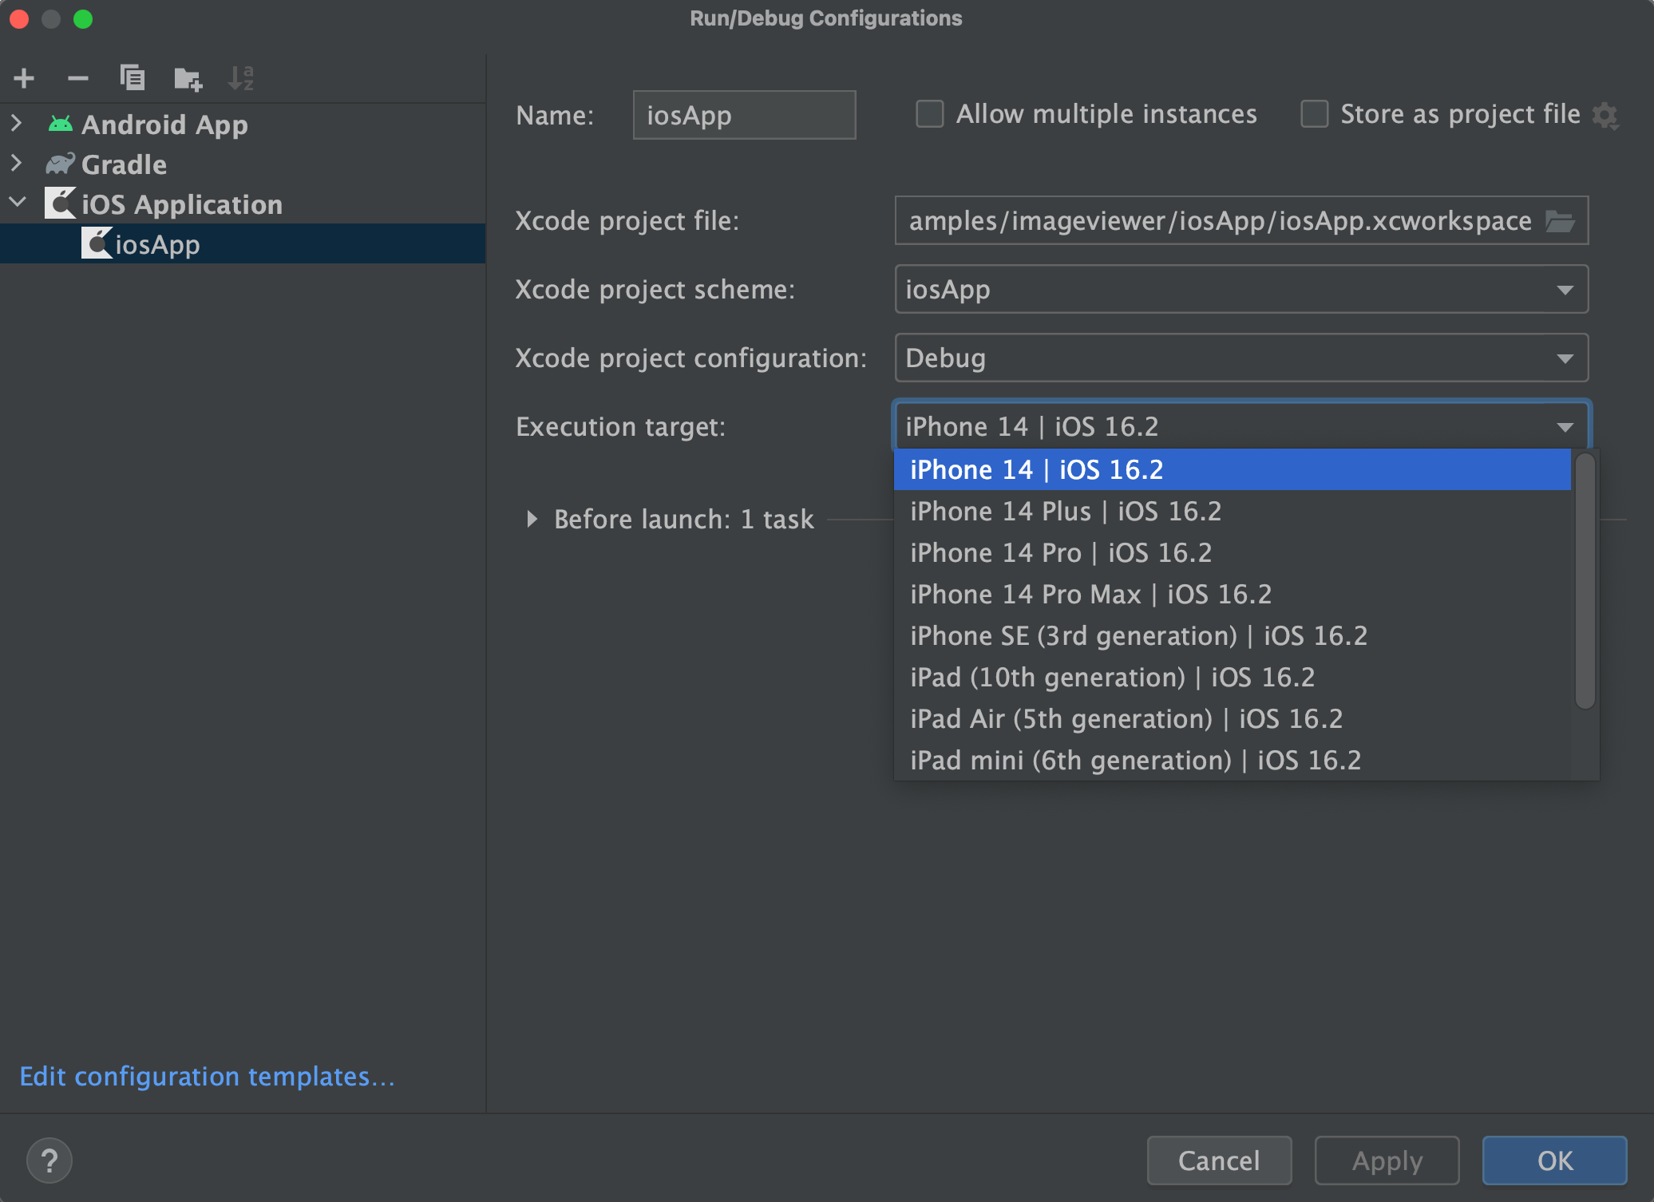1654x1202 pixels.
Task: Select iPhone 14 Pro Max from target list
Action: pyautogui.click(x=1090, y=594)
